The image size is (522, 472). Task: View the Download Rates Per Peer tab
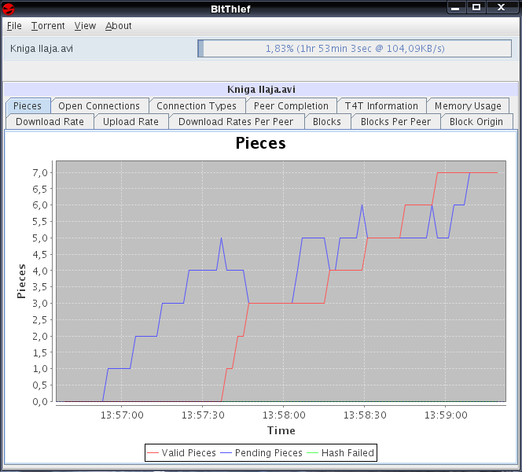coord(236,122)
